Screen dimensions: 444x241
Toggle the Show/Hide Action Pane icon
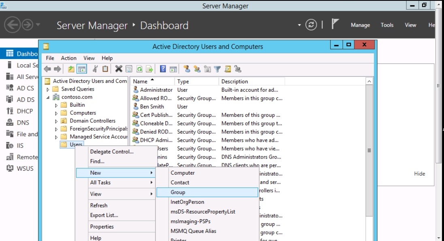tap(173, 69)
